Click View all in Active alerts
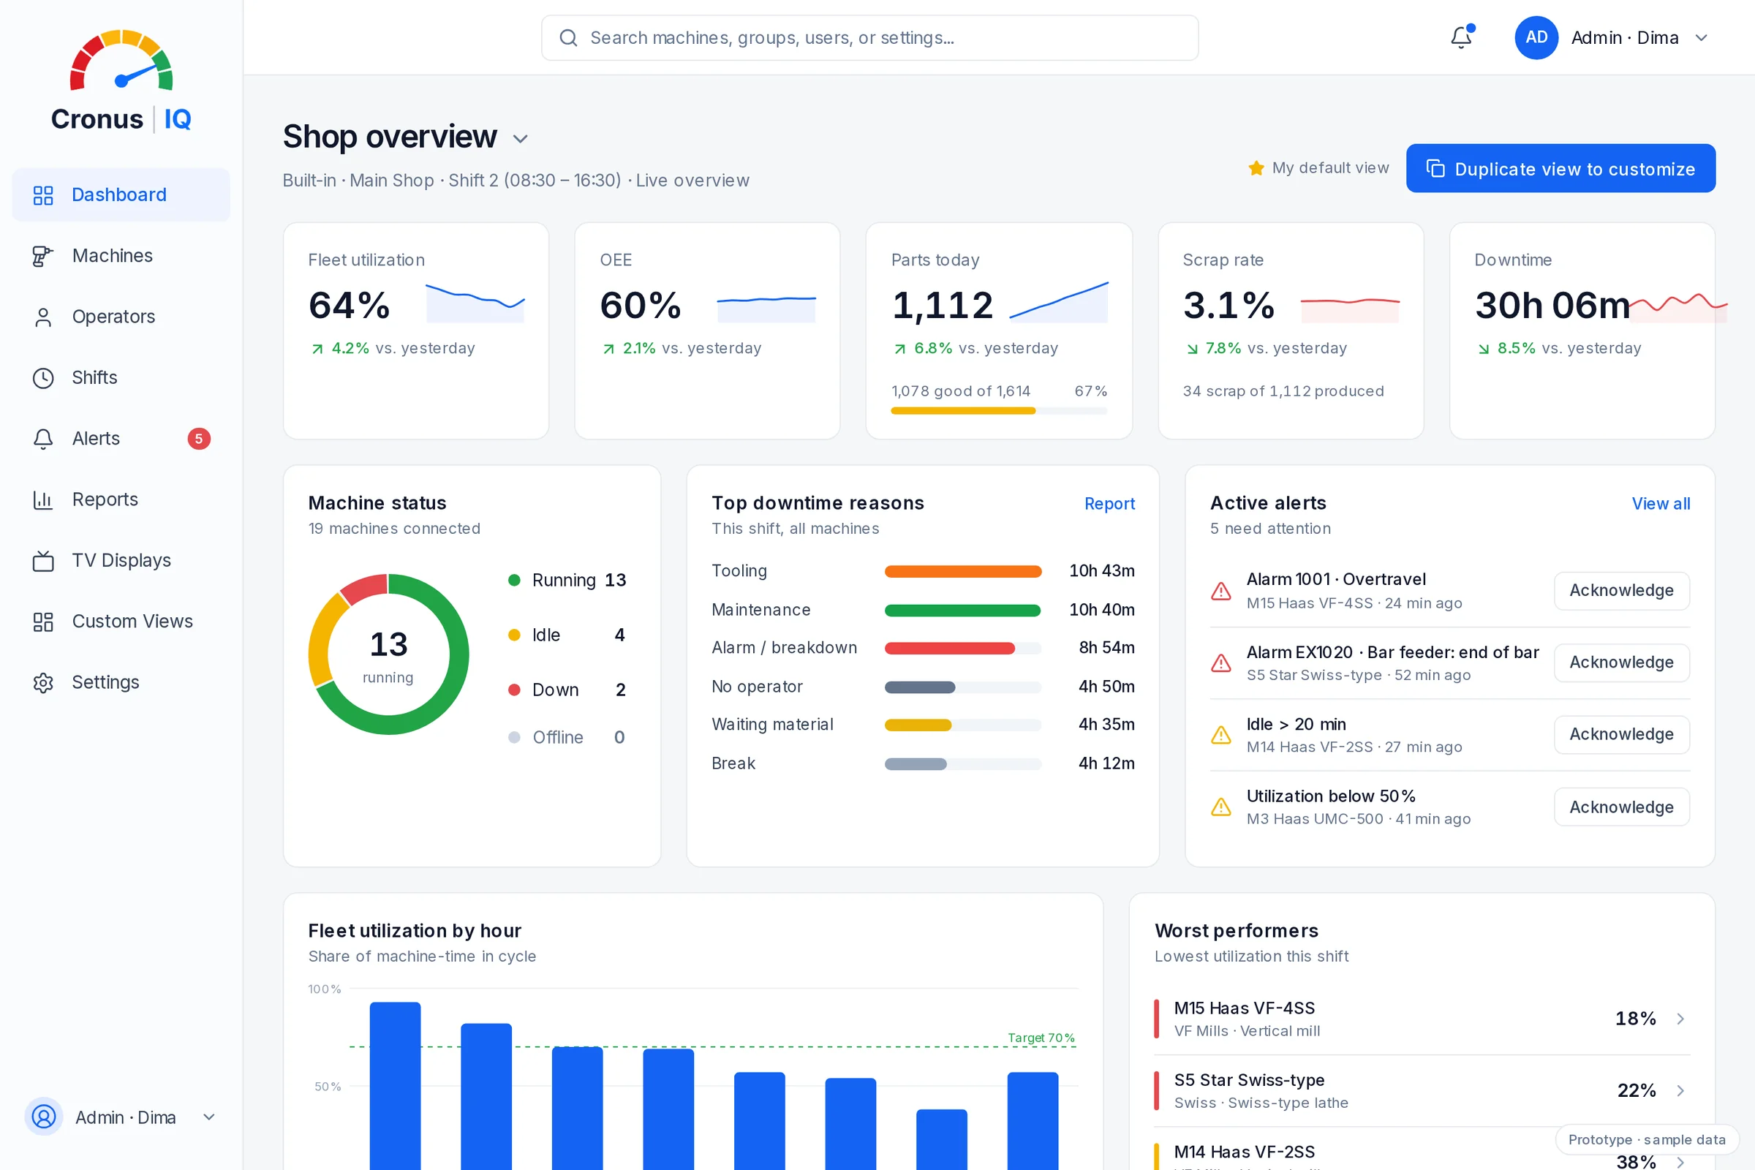1755x1170 pixels. point(1660,504)
